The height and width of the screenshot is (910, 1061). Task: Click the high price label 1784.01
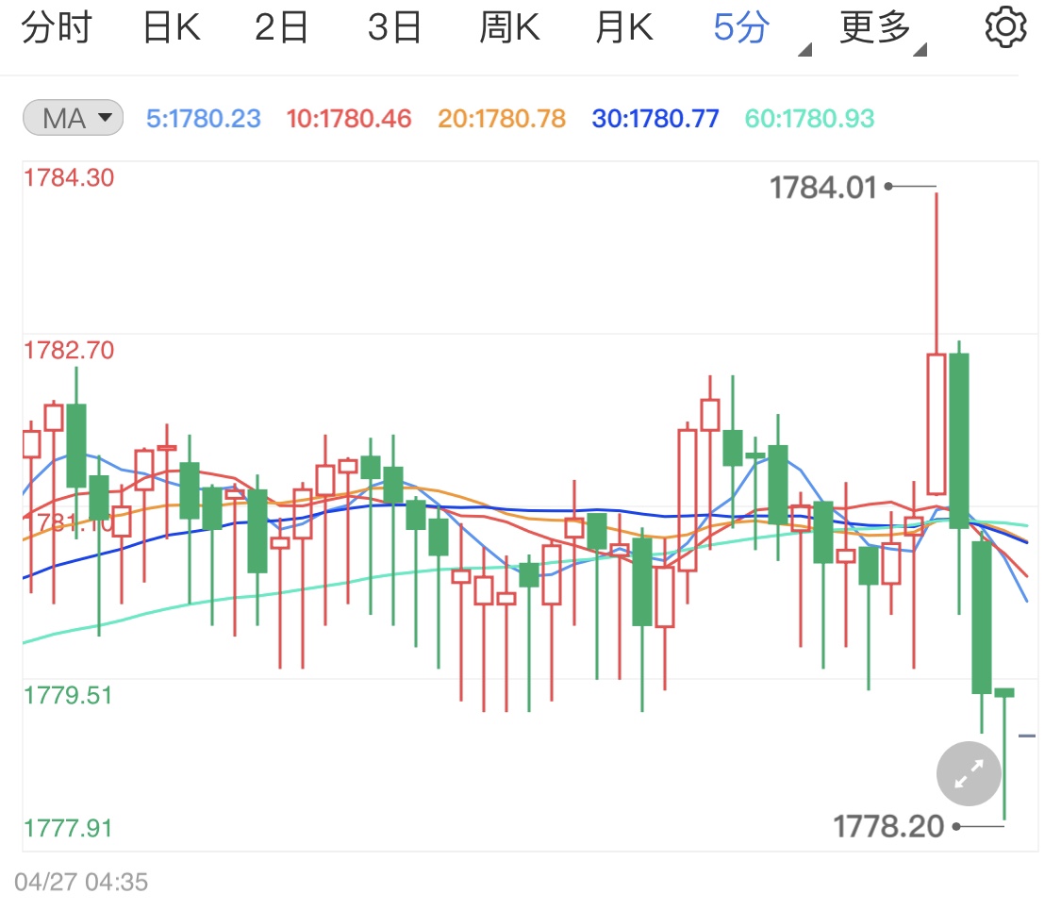coord(822,188)
